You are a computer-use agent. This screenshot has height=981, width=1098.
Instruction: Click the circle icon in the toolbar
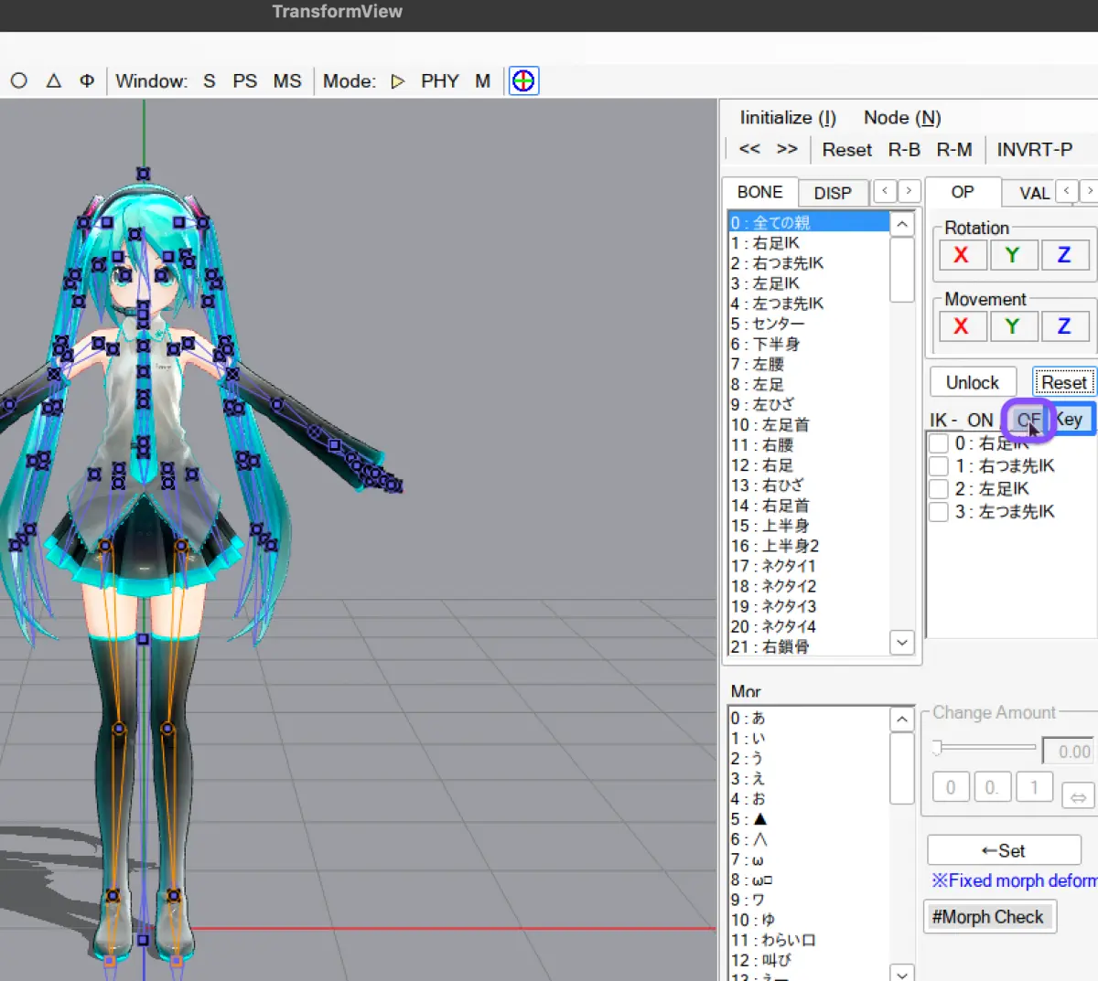point(18,80)
